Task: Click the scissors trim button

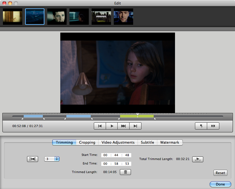Action: [x=33, y=159]
